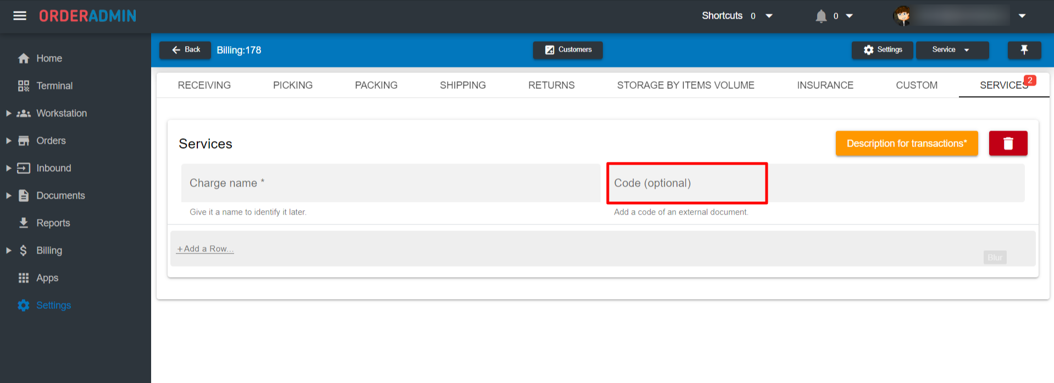Click the Home house icon

point(24,58)
